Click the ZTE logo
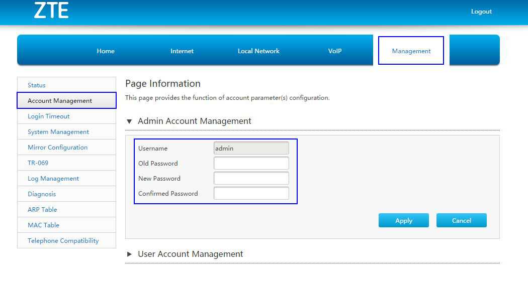Viewport: 528px width, 282px height. pos(51,11)
